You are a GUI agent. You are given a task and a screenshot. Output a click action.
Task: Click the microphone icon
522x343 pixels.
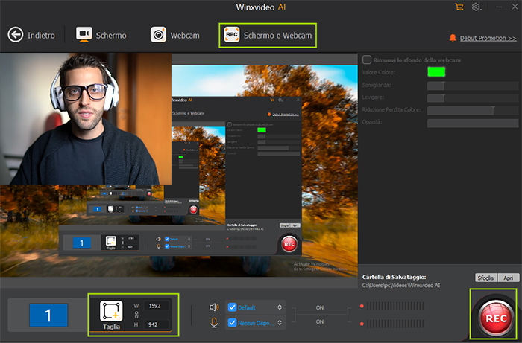(214, 323)
